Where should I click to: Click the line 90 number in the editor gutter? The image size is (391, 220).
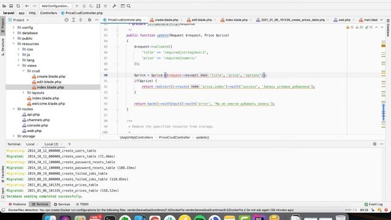[106, 75]
